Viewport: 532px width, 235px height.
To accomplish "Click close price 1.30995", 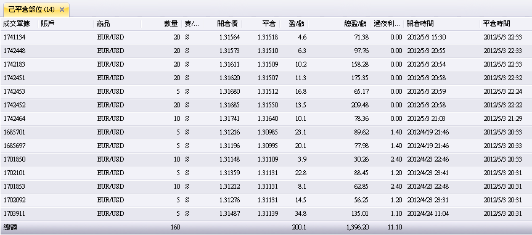I will [x=268, y=146].
